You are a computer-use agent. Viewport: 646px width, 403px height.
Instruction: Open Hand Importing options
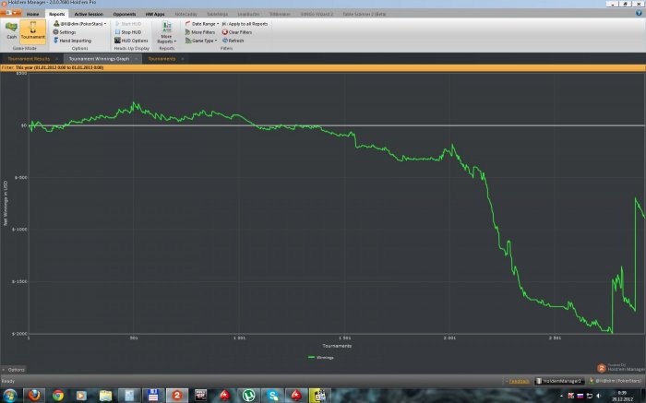point(72,41)
